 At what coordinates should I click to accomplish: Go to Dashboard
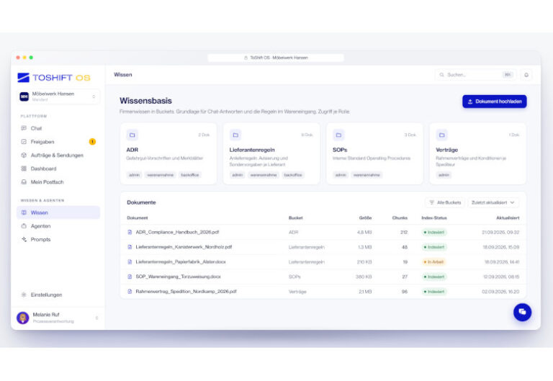[58, 169]
